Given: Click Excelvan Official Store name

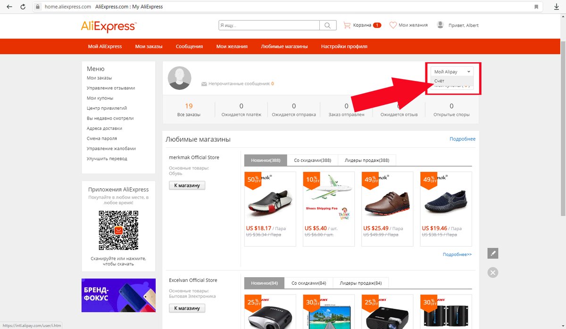Looking at the screenshot, I should (x=193, y=280).
